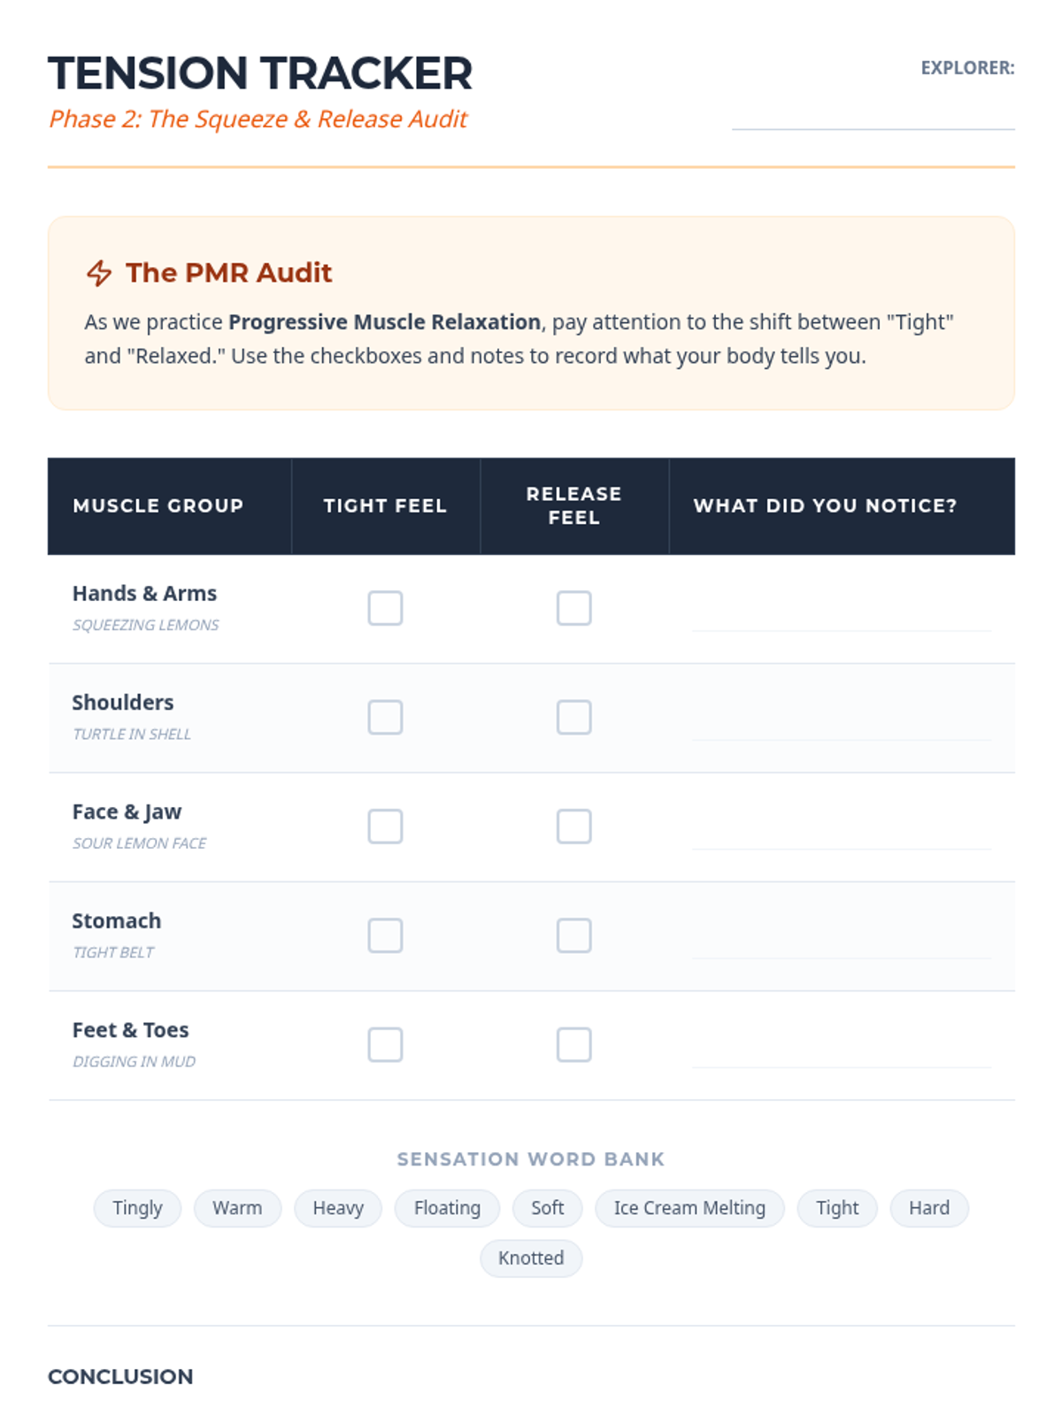Click the Explorer name input line
Image resolution: width=1062 pixels, height=1416 pixels.
[873, 112]
